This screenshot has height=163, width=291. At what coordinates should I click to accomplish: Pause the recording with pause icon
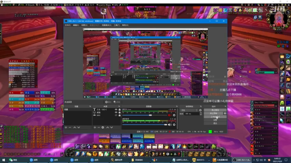tap(225, 113)
